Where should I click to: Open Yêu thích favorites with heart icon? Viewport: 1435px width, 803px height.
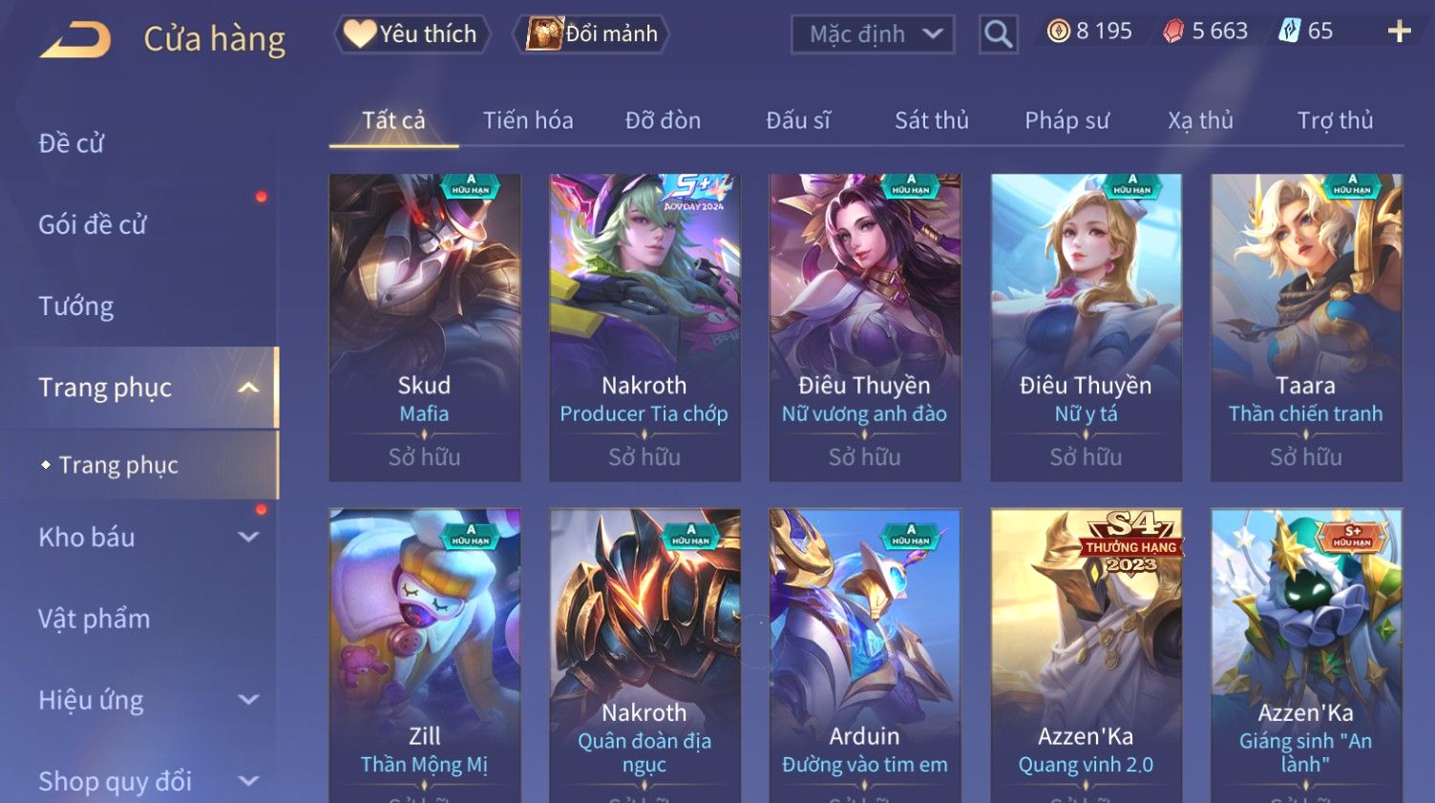click(x=412, y=34)
